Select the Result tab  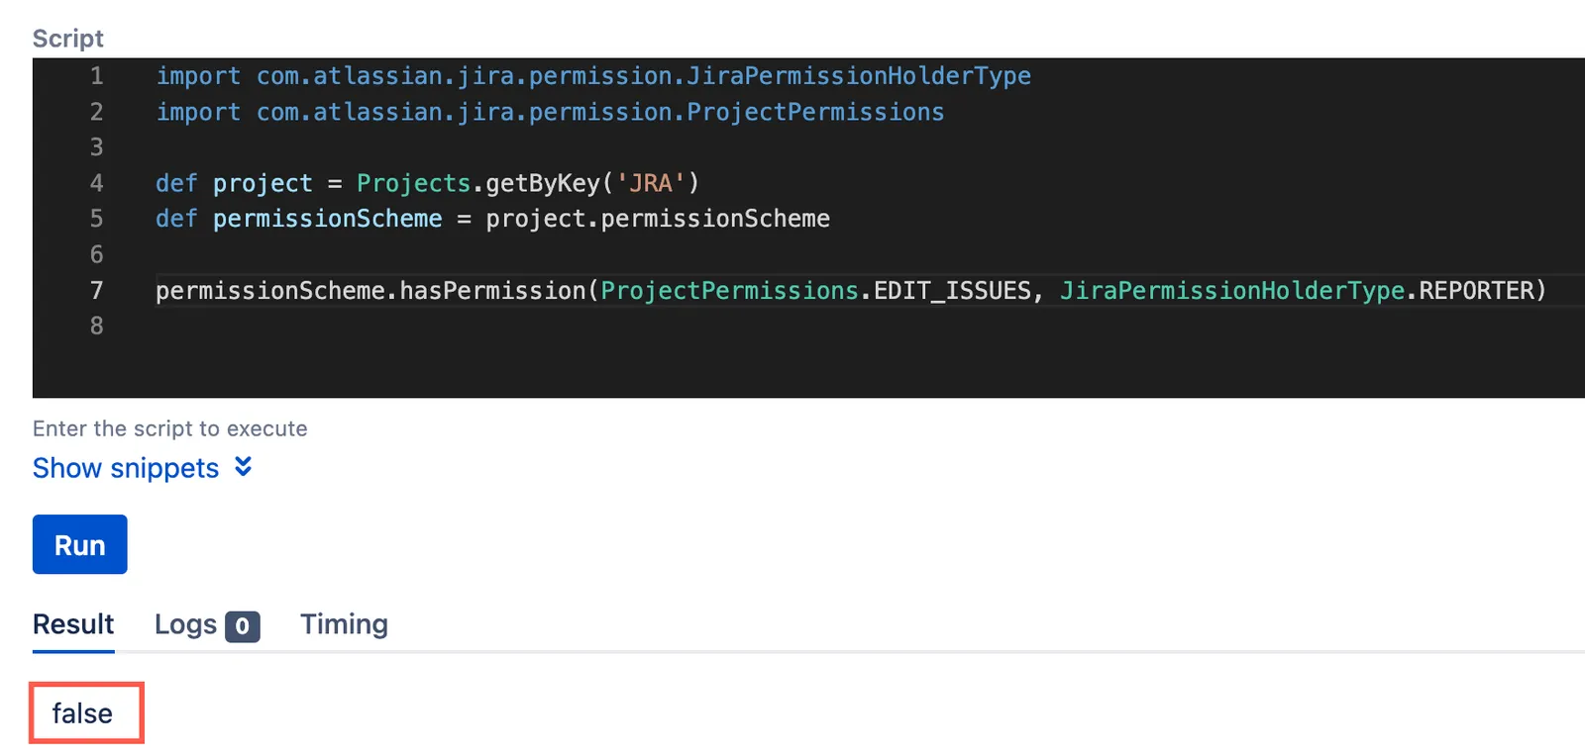[x=73, y=624]
